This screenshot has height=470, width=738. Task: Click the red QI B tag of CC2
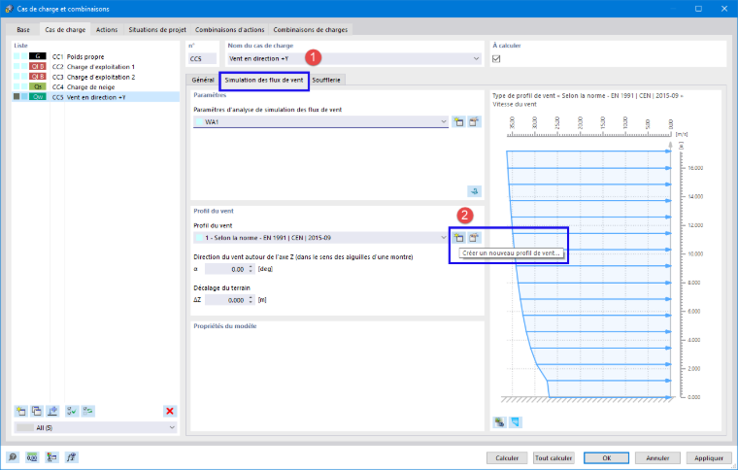click(x=38, y=66)
